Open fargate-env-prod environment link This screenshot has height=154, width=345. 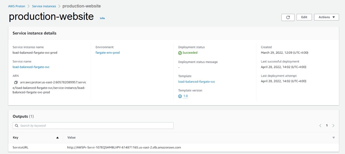108,53
